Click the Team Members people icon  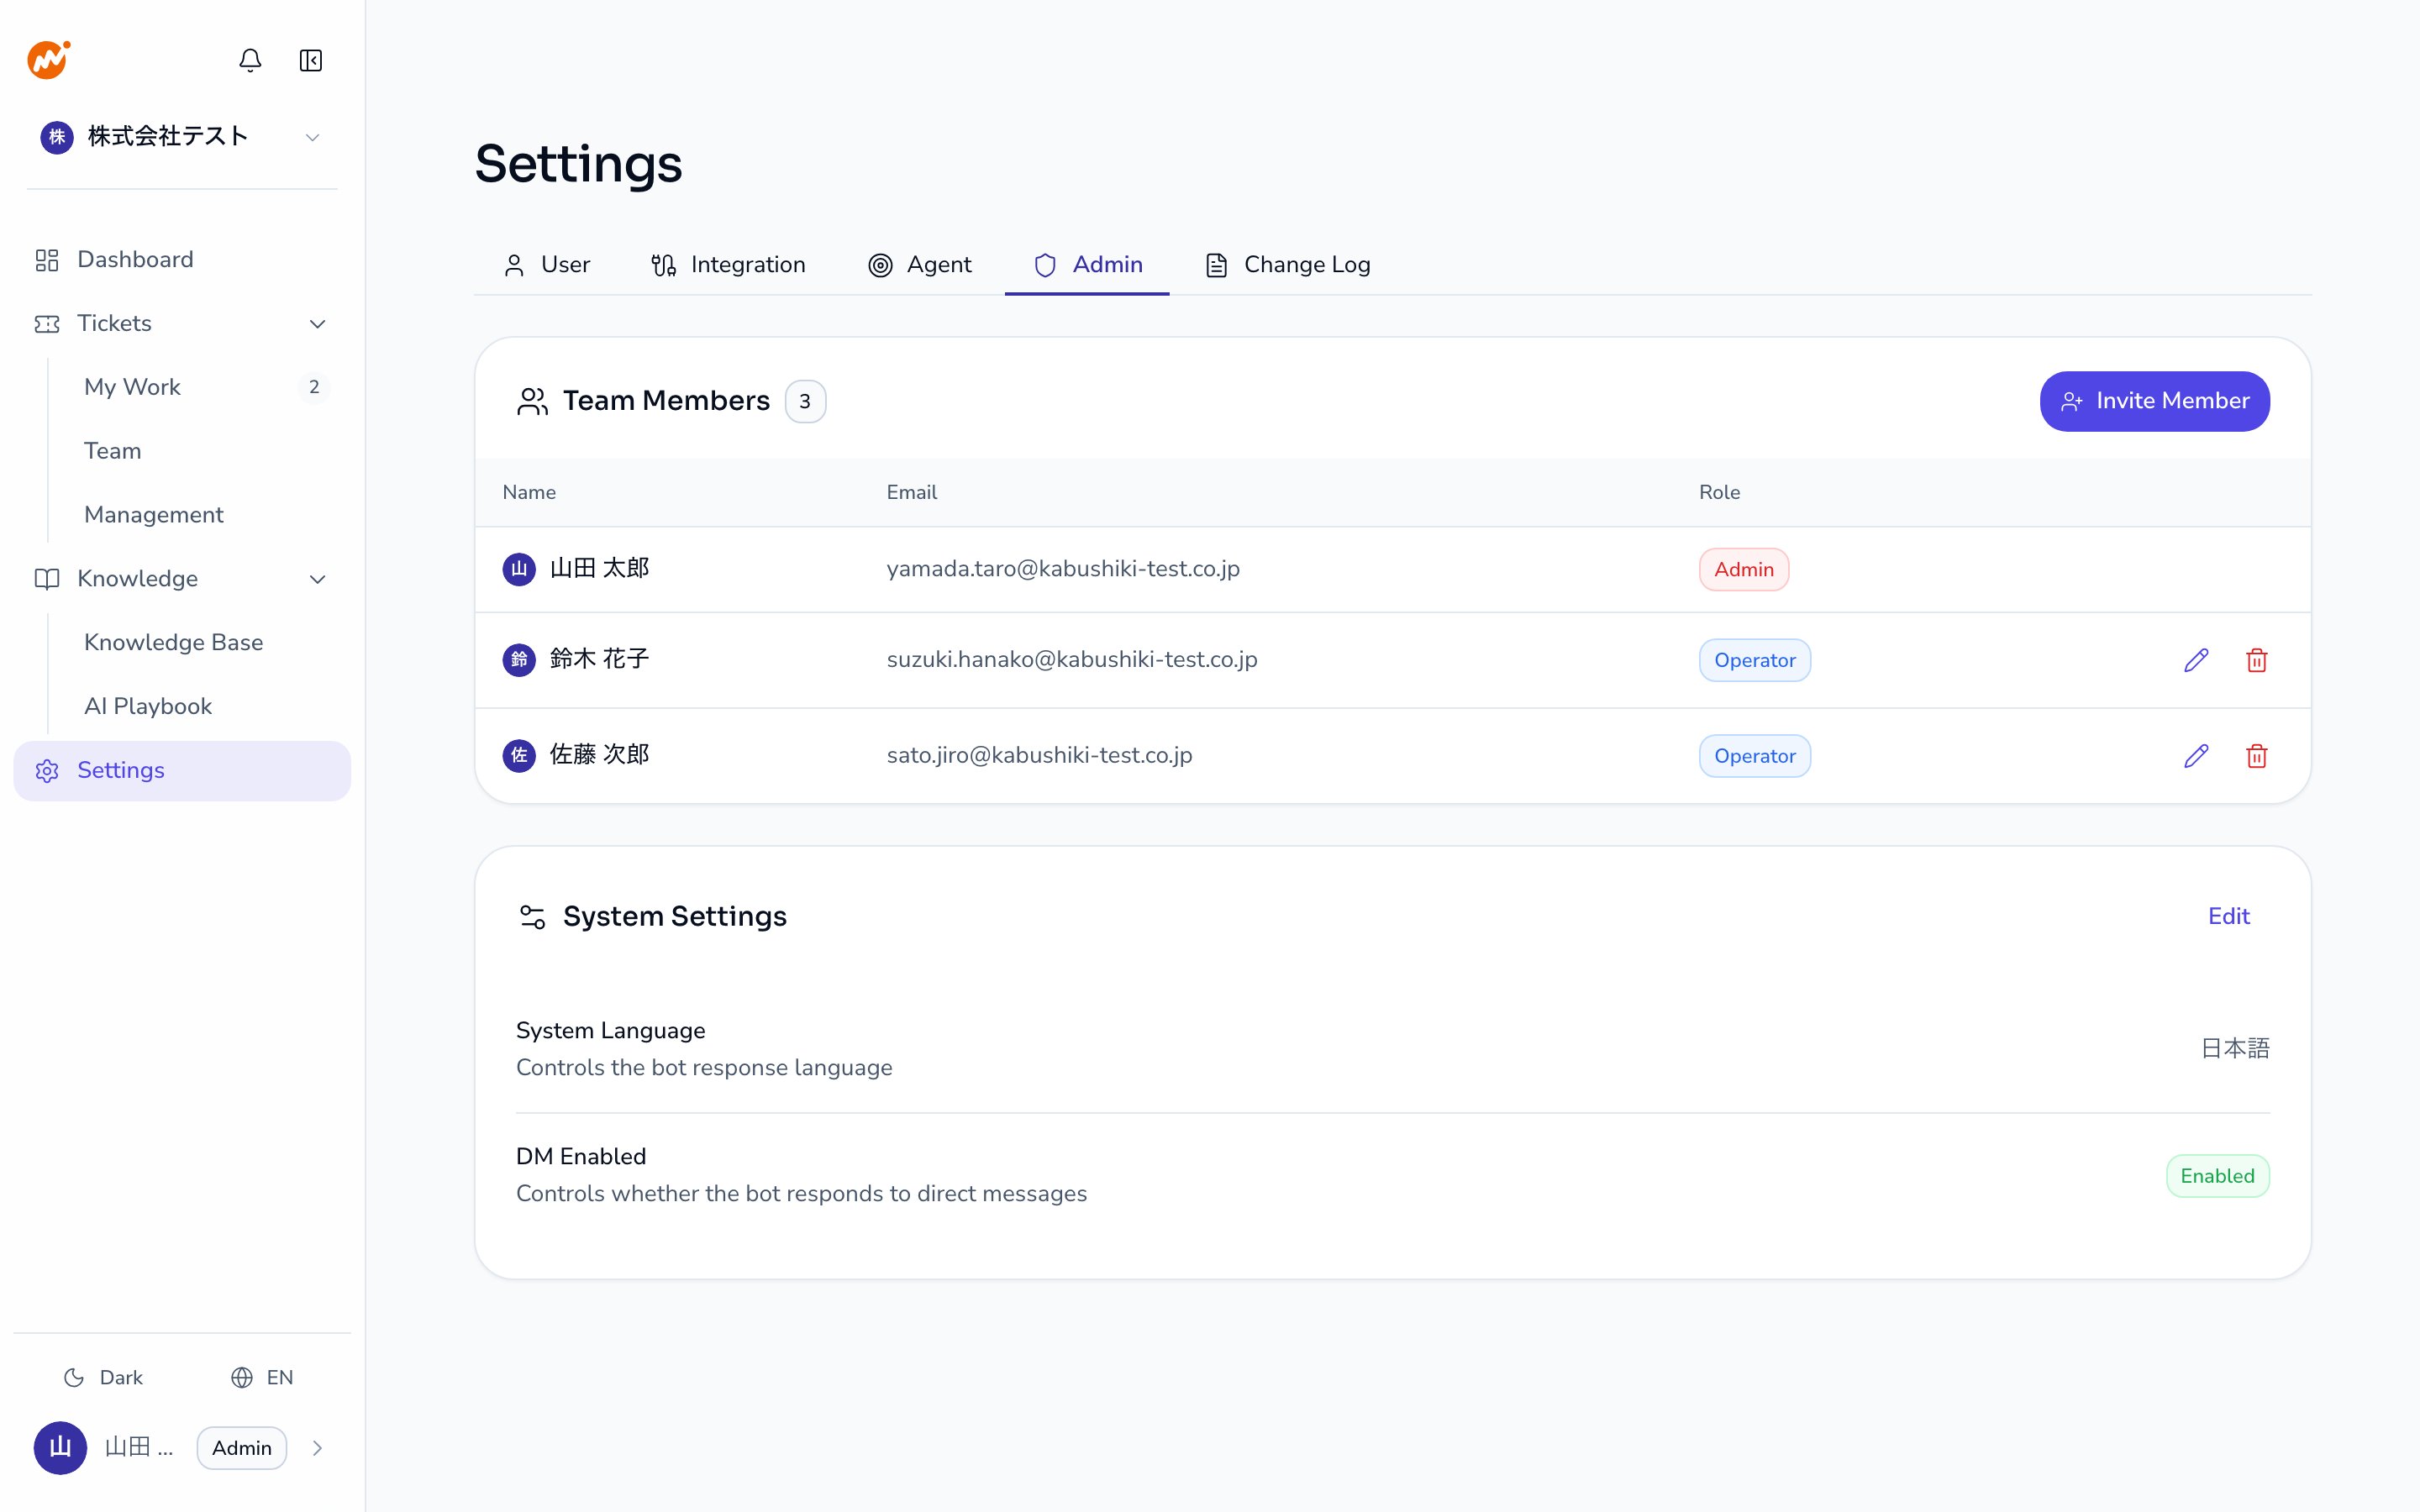click(x=532, y=401)
